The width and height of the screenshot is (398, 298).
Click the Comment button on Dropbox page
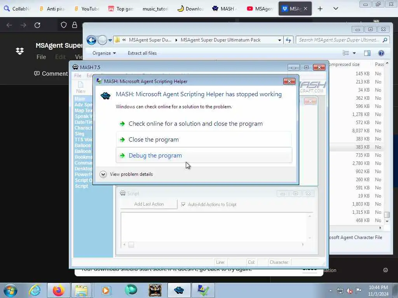tap(51, 73)
